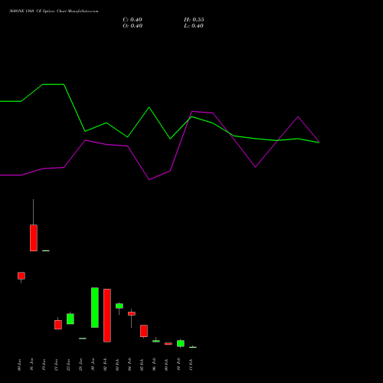Select the 28 Jan date label
The height and width of the screenshot is (383, 383).
point(81,365)
